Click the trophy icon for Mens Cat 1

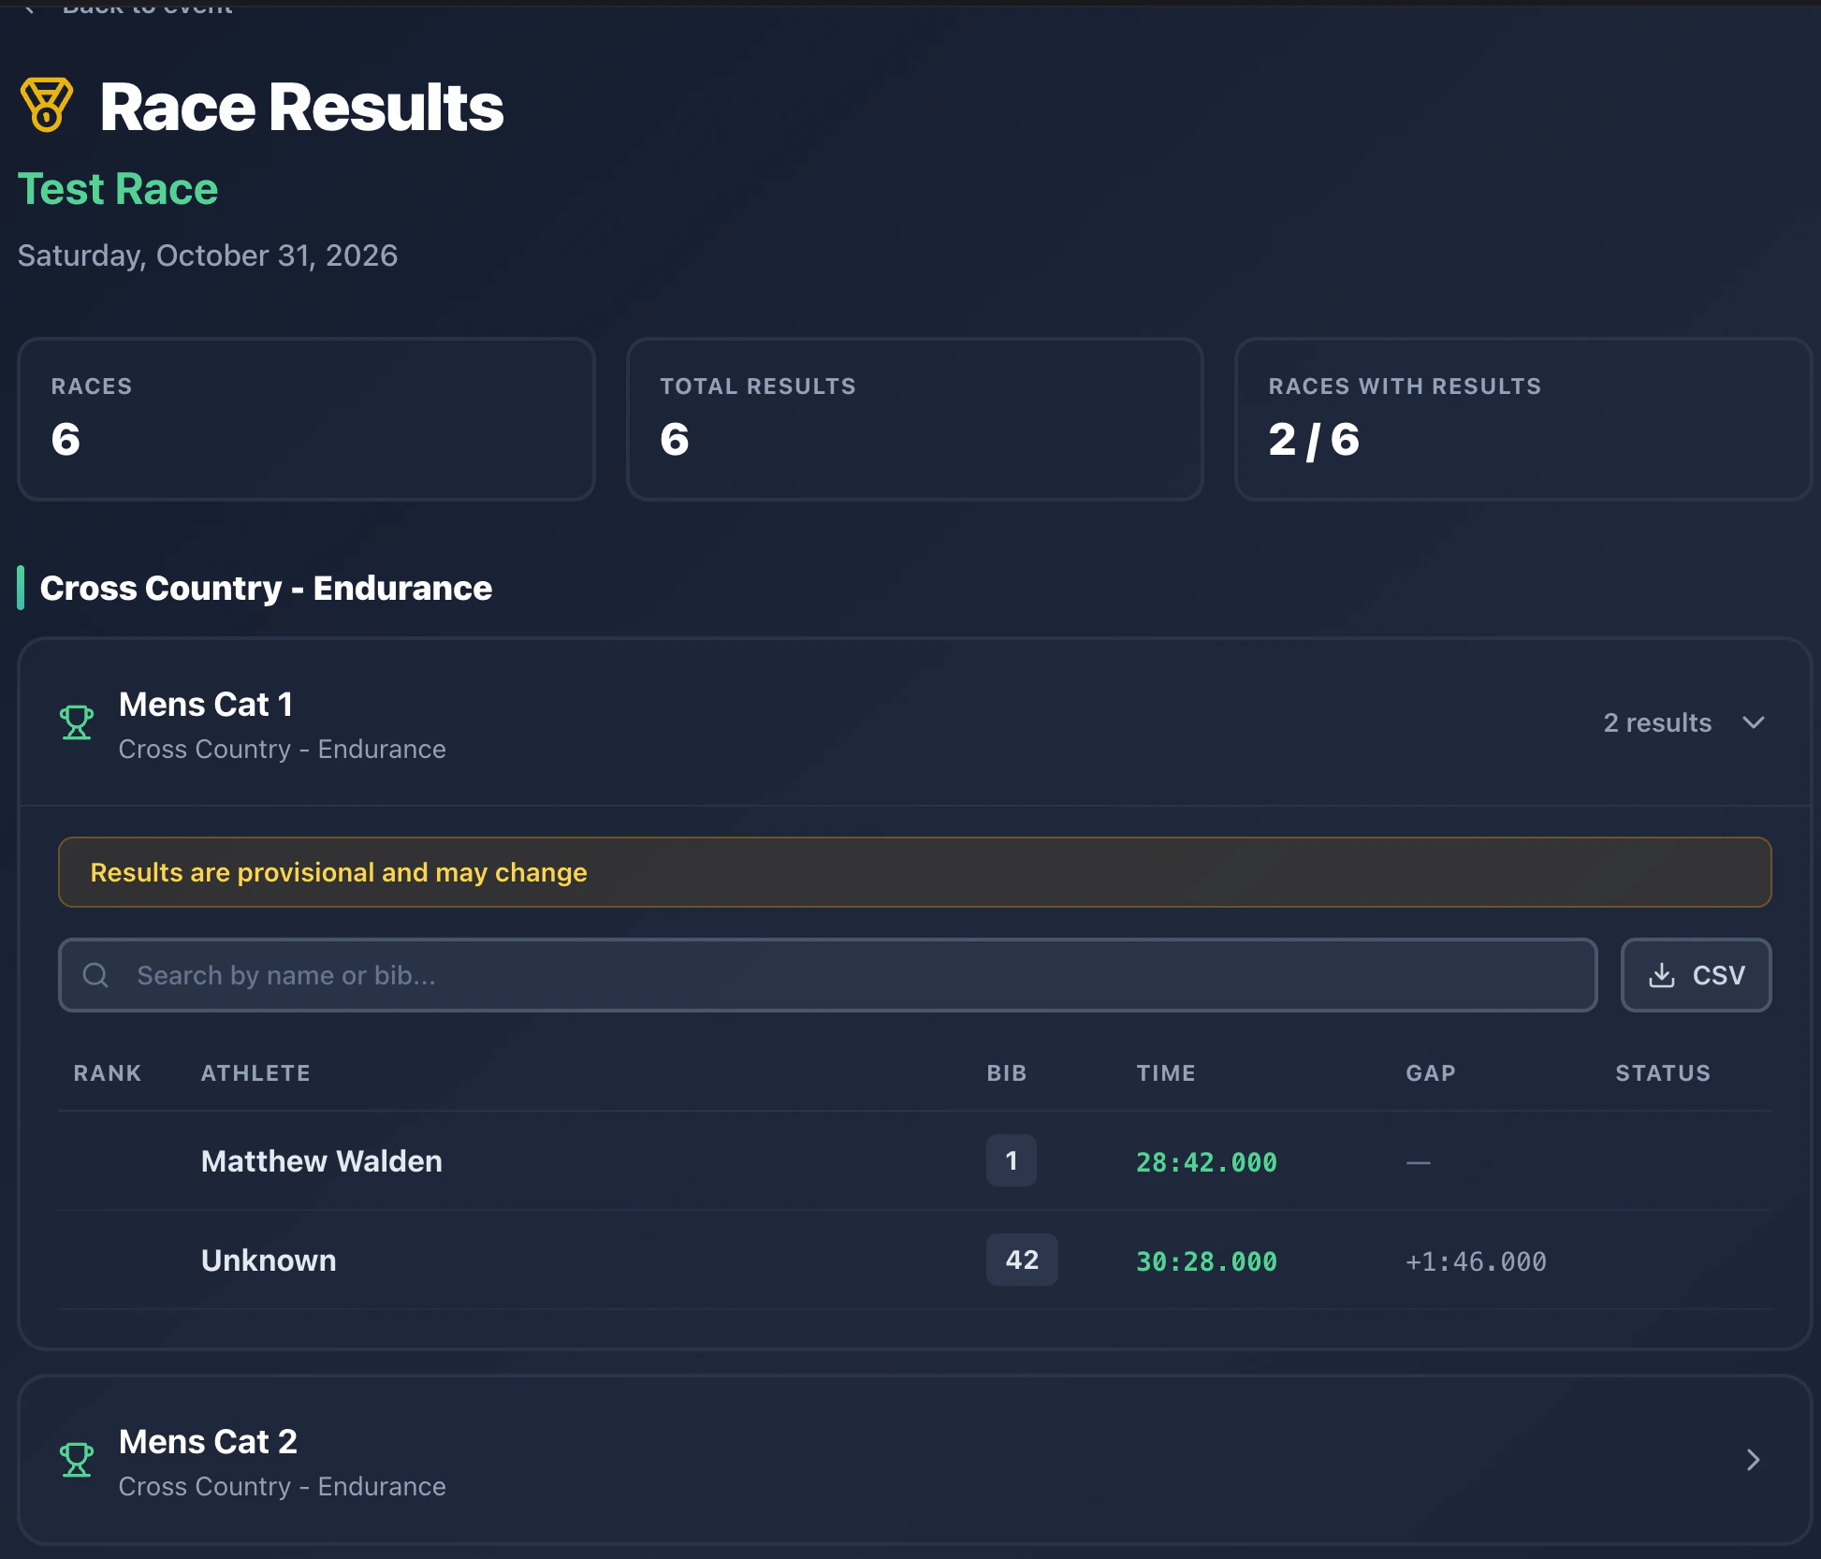[x=77, y=722]
